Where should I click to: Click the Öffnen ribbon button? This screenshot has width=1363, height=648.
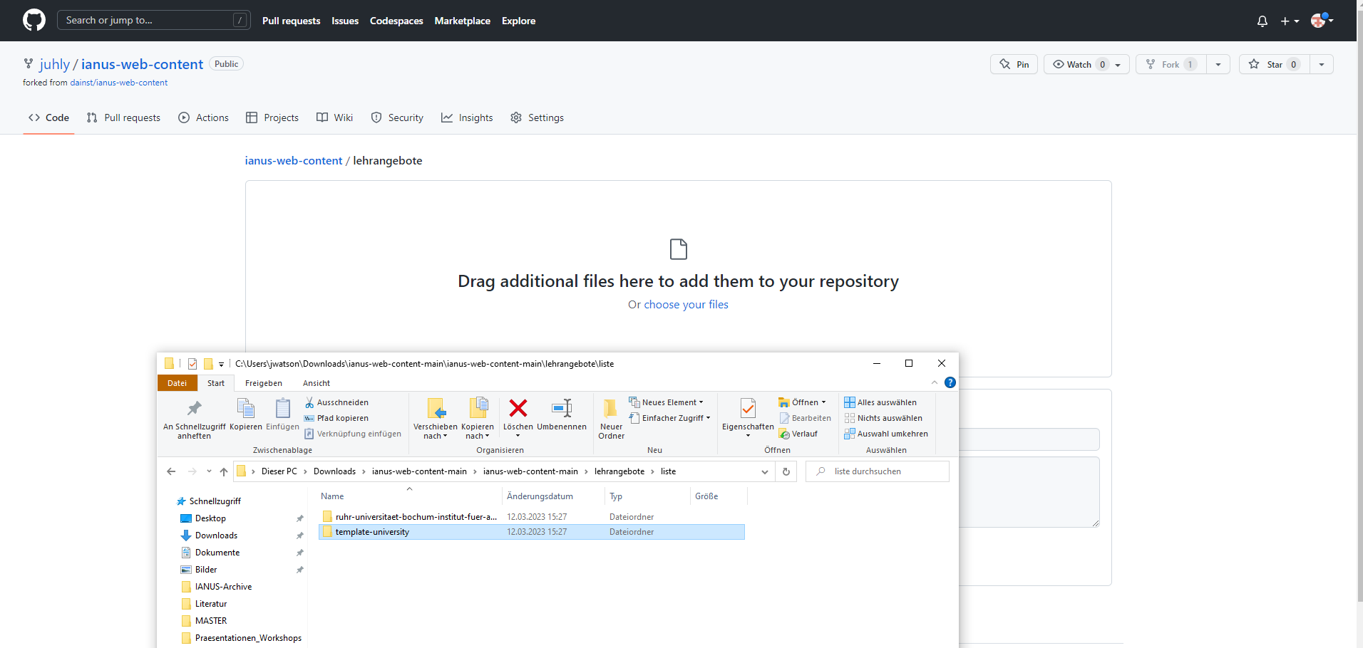(x=802, y=402)
